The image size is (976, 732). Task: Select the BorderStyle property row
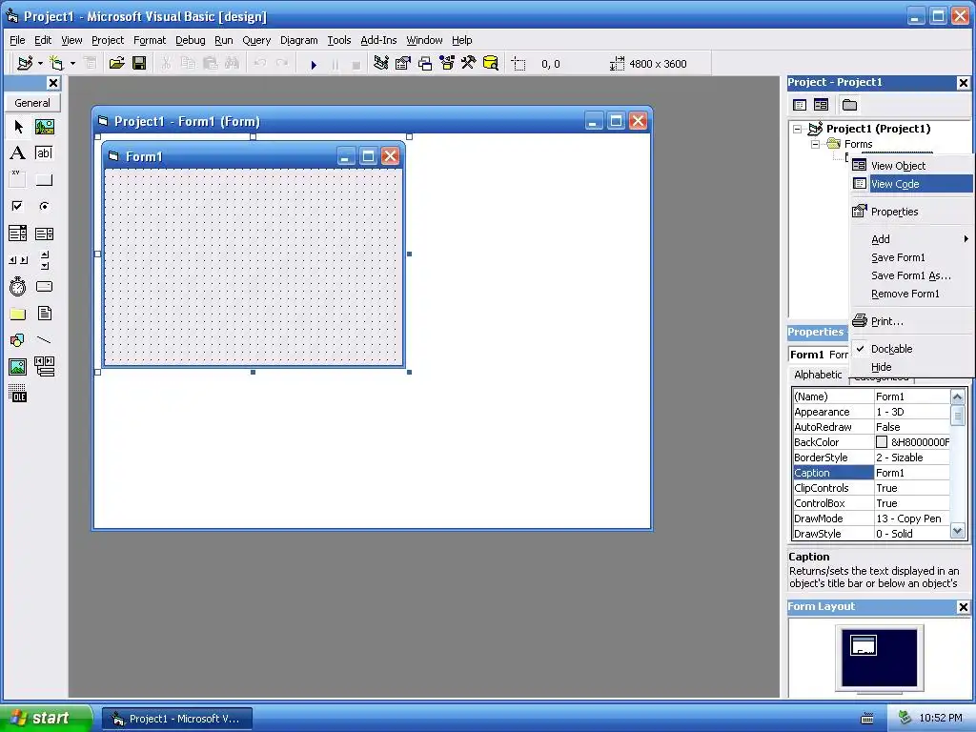[x=871, y=457]
